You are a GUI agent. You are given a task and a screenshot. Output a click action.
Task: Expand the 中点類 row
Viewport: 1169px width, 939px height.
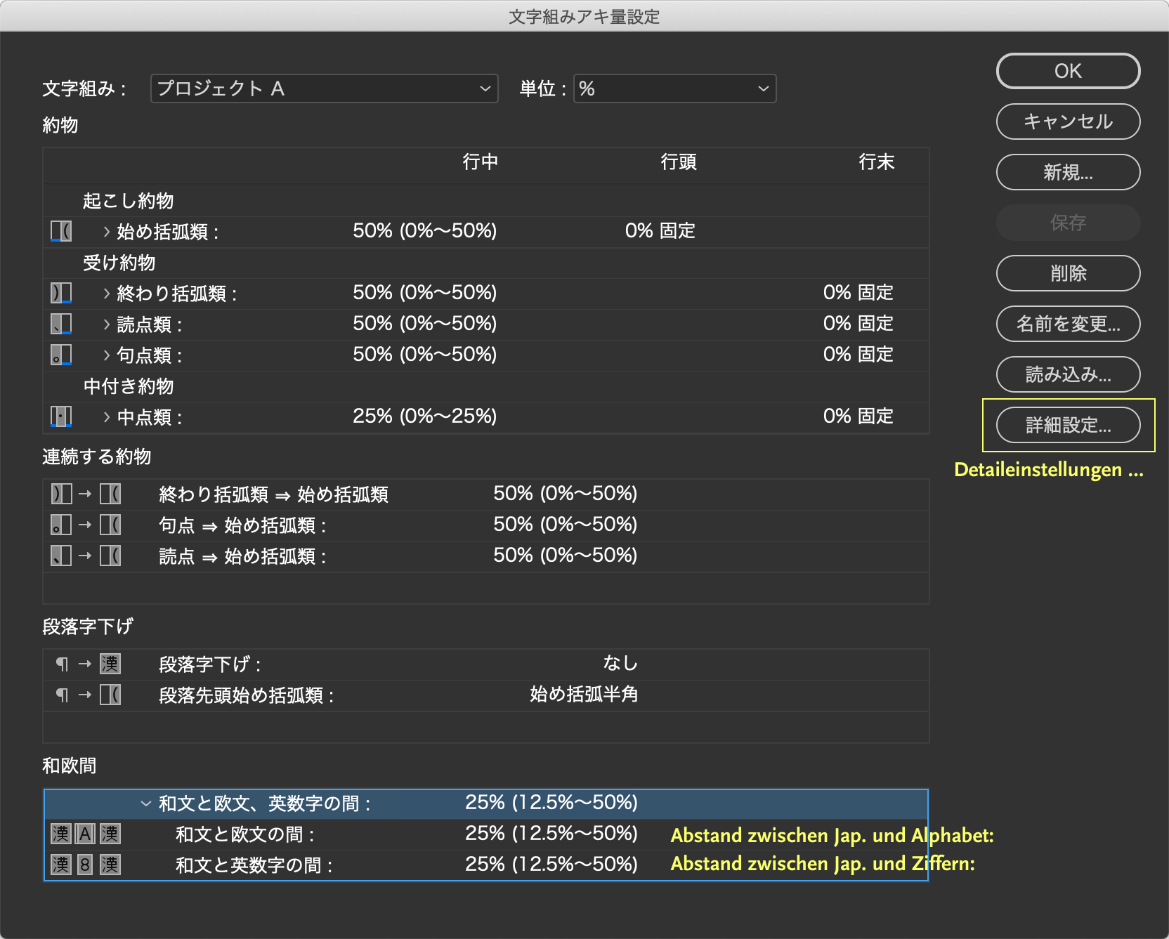click(107, 416)
